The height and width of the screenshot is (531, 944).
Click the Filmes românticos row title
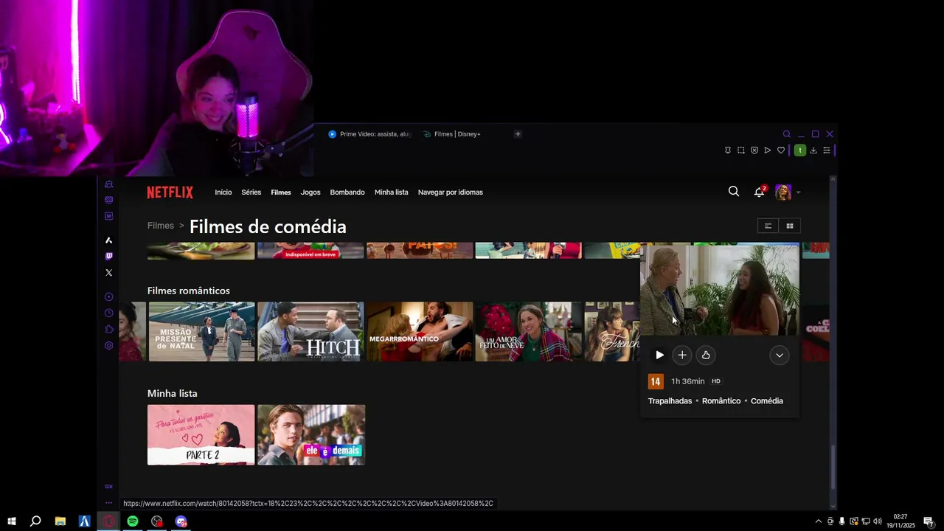point(189,291)
